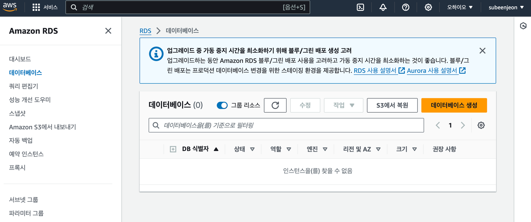This screenshot has width=531, height=222.
Task: Open the subeenjeon account dropdown
Action: [x=506, y=7]
